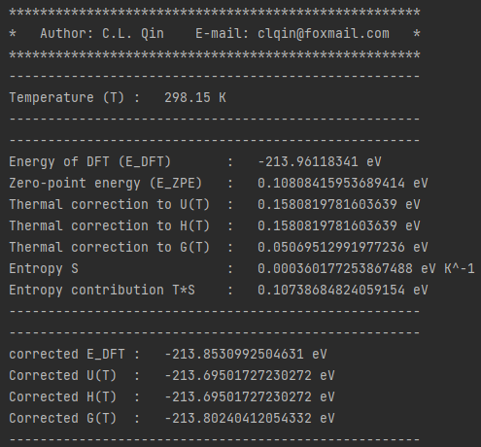Image resolution: width=481 pixels, height=447 pixels.
Task: Click the Thermal correction to U(T) label
Action: point(109,205)
